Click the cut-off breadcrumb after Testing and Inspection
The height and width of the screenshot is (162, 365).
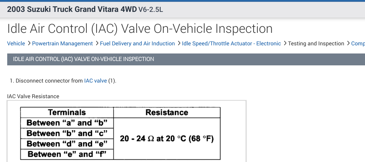coord(358,43)
